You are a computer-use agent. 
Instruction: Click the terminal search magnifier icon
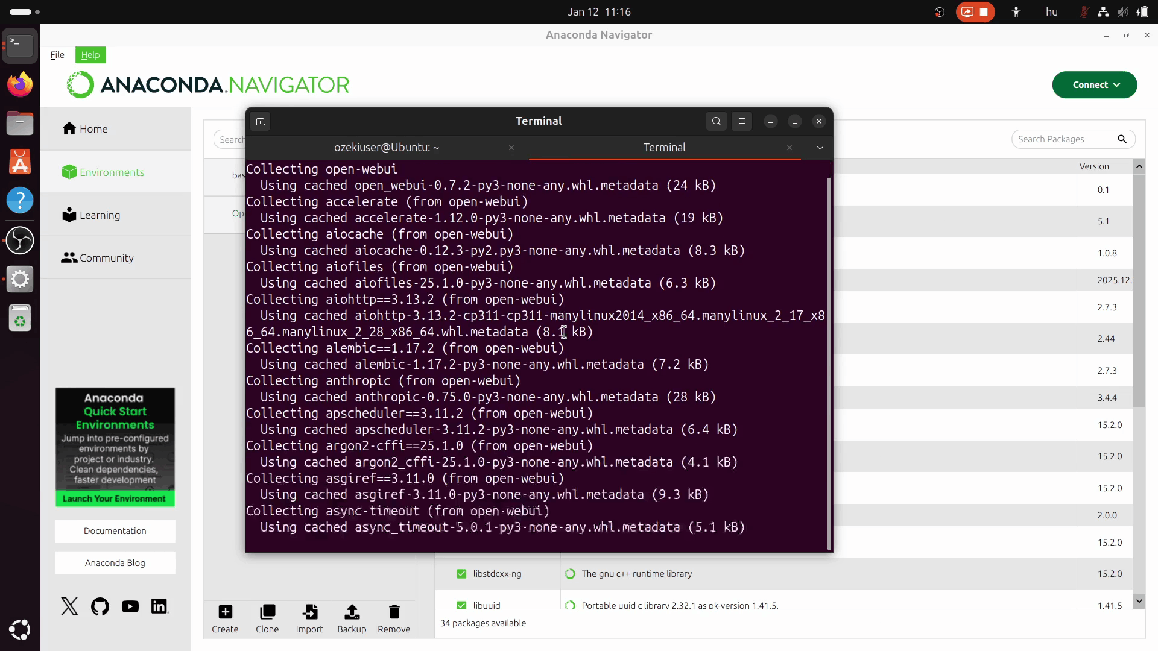click(x=716, y=121)
